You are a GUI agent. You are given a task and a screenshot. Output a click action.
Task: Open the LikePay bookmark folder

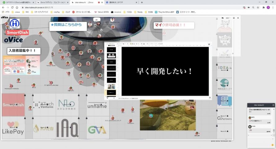pos(55,12)
